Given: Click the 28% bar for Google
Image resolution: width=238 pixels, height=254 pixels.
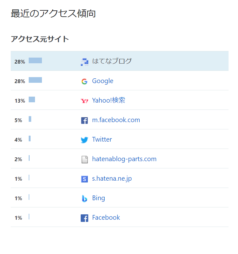Looking at the screenshot, I should [35, 80].
